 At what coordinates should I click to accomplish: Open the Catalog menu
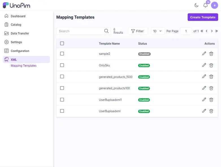16,25
